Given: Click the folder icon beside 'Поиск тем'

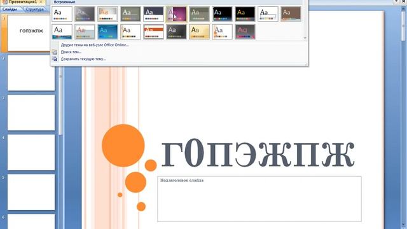Looking at the screenshot, I should point(55,52).
